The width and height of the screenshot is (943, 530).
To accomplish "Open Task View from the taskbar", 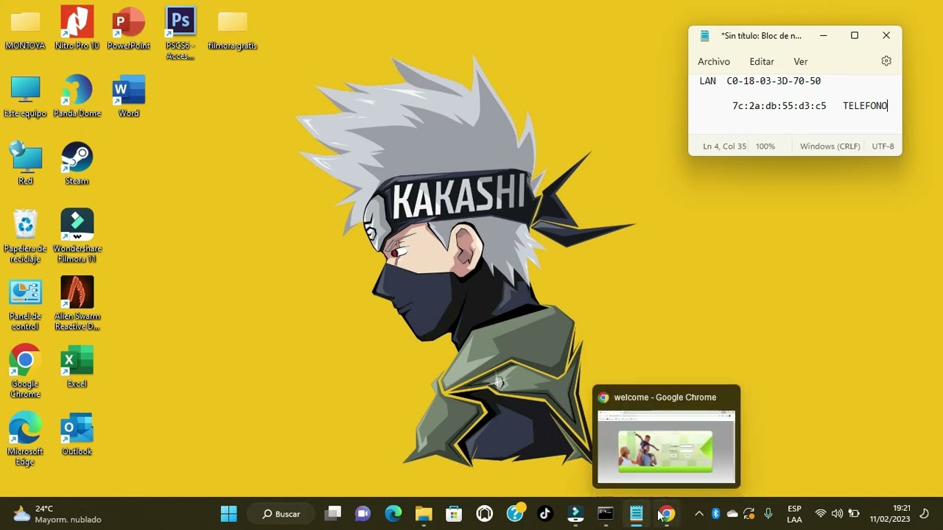I will pyautogui.click(x=333, y=514).
